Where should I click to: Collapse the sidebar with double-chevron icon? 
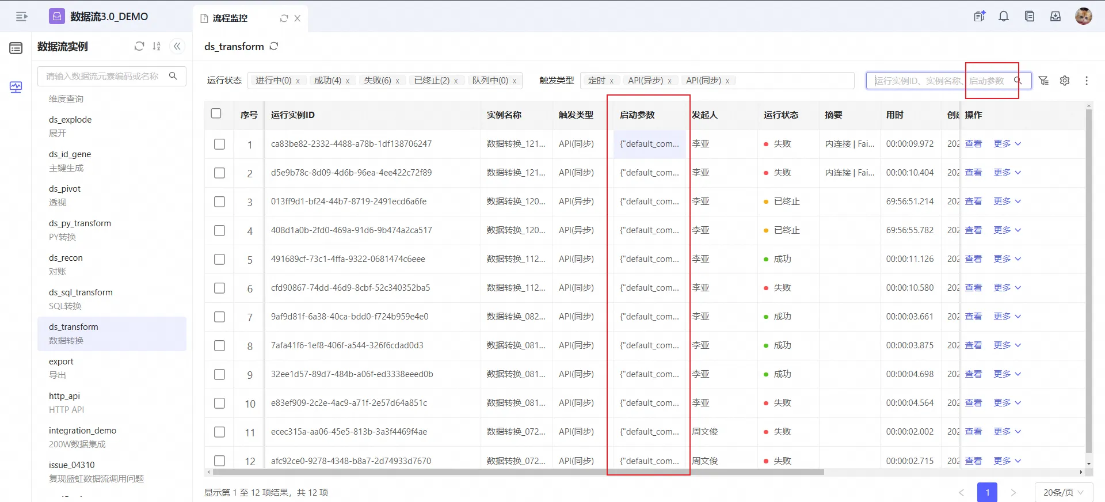177,46
